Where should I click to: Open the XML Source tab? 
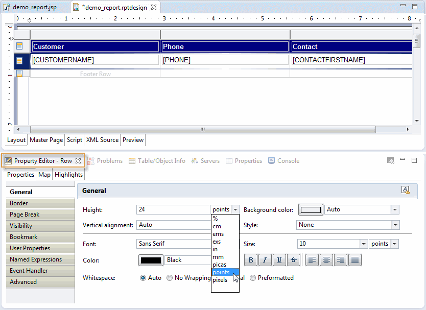103,140
